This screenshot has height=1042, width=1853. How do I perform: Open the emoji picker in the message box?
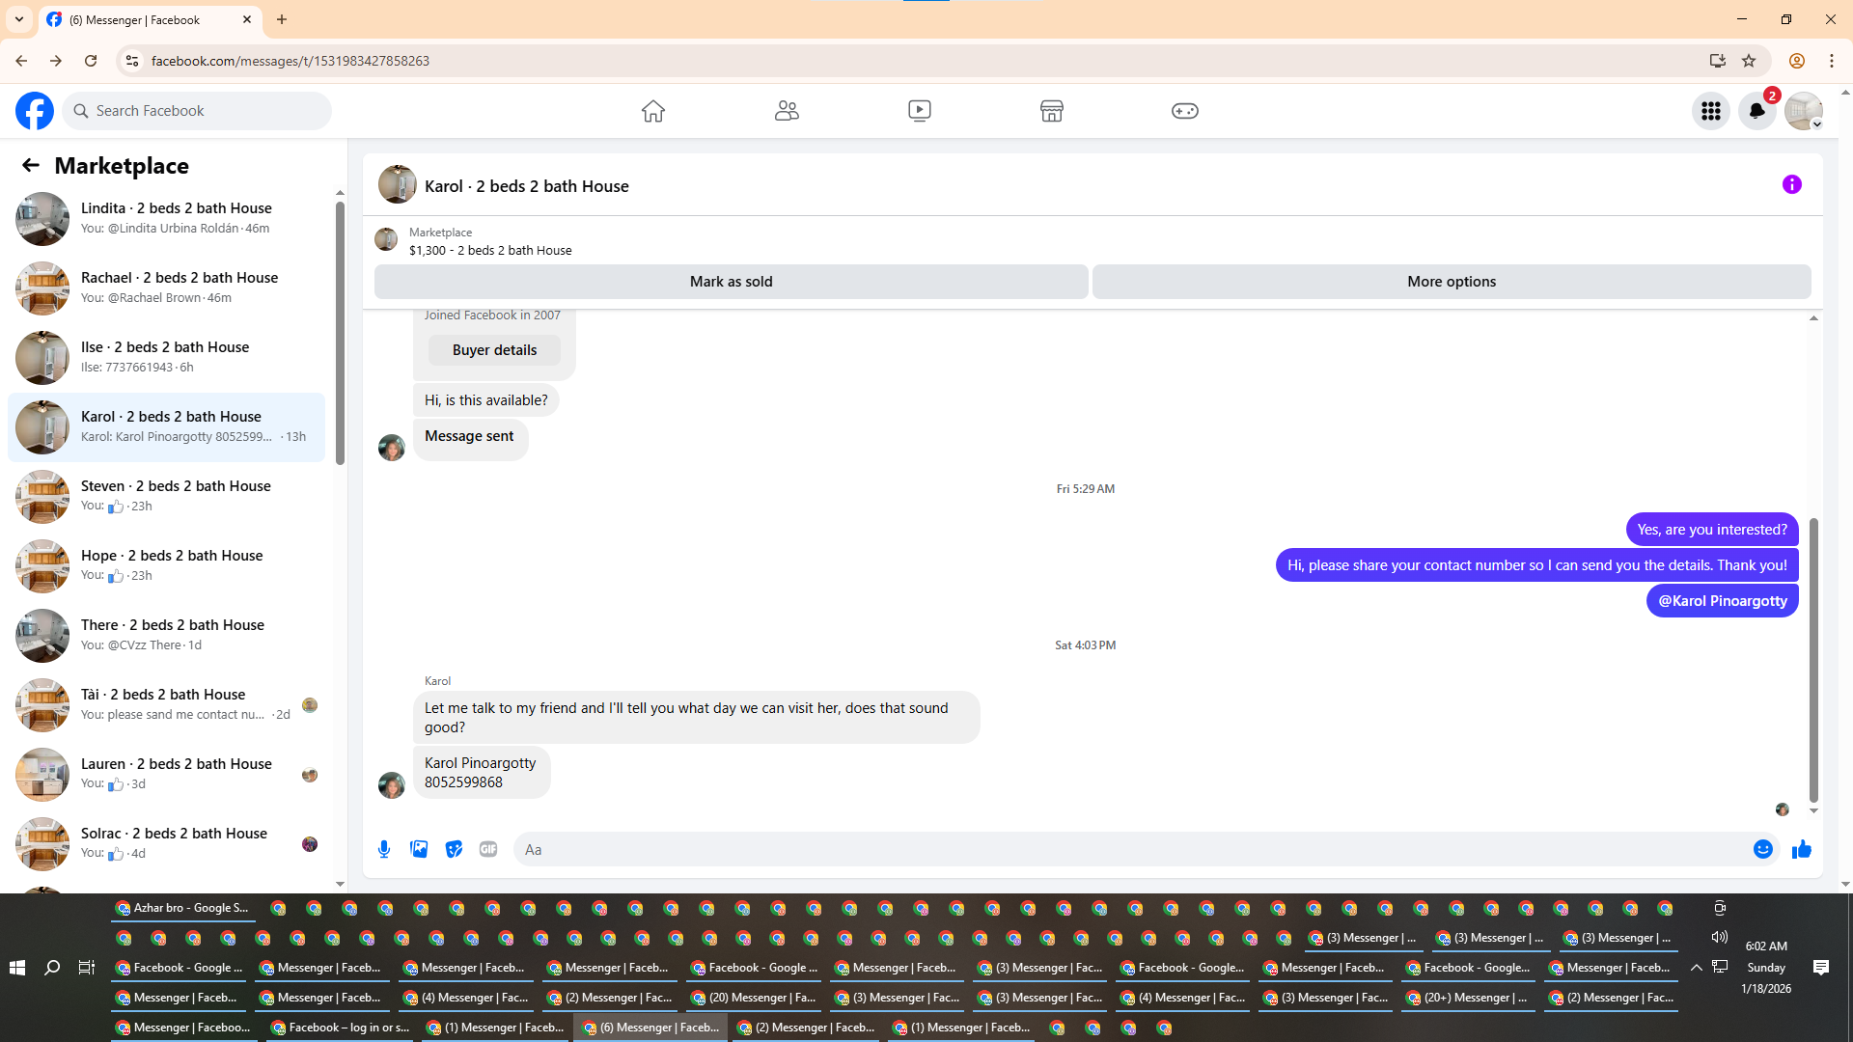point(1762,849)
